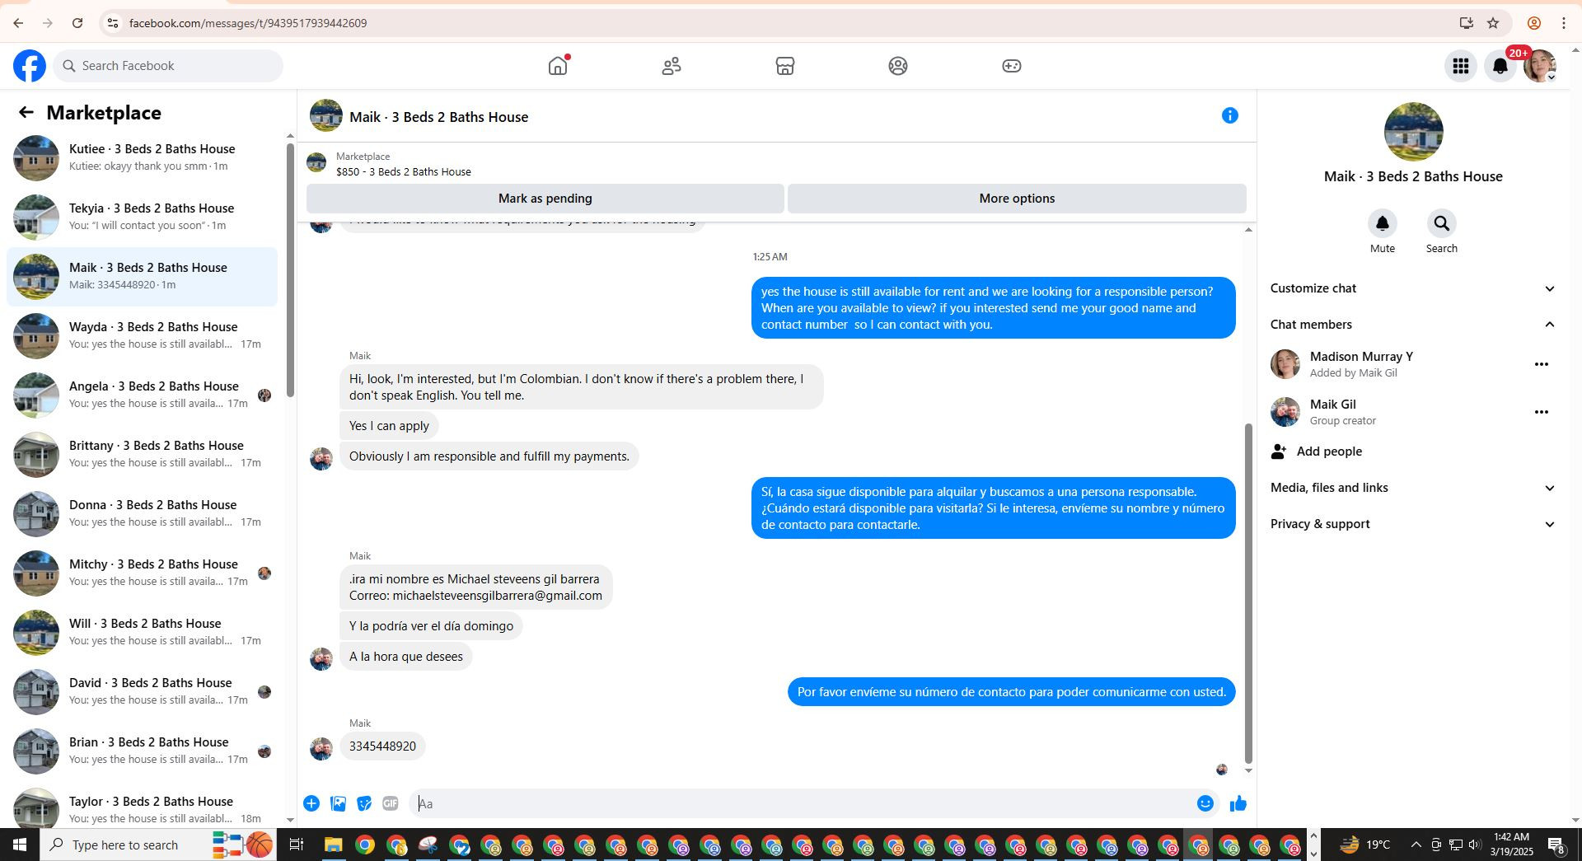Screen dimensions: 1582x861
Task: Click the message thread scrollbar
Action: point(1248,593)
